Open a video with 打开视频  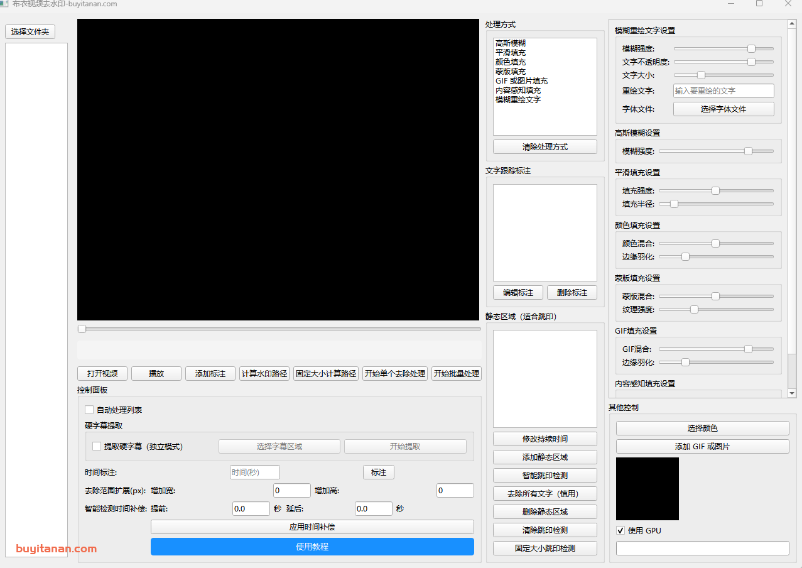102,373
